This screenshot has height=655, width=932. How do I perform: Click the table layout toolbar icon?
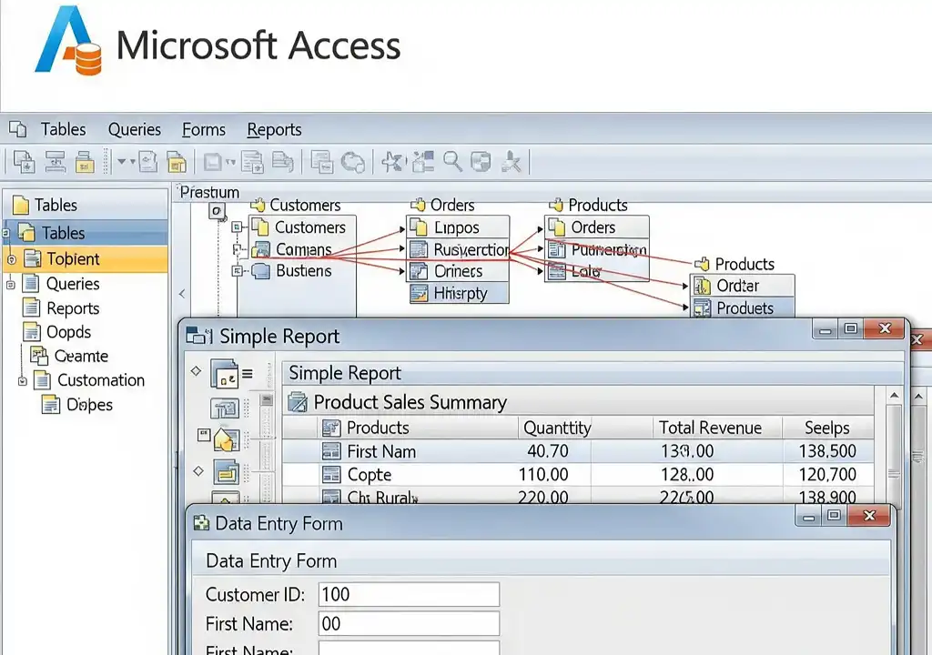click(56, 162)
